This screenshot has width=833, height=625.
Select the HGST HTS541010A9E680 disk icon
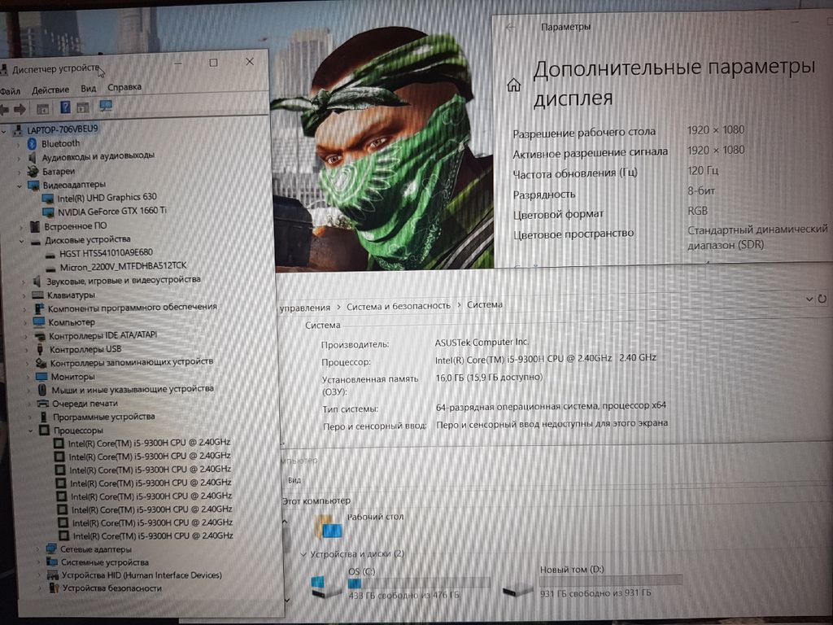50,254
